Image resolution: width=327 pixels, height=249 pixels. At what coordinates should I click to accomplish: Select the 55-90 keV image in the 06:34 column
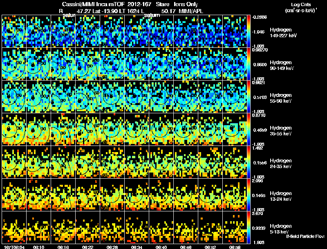click(x=137, y=97)
